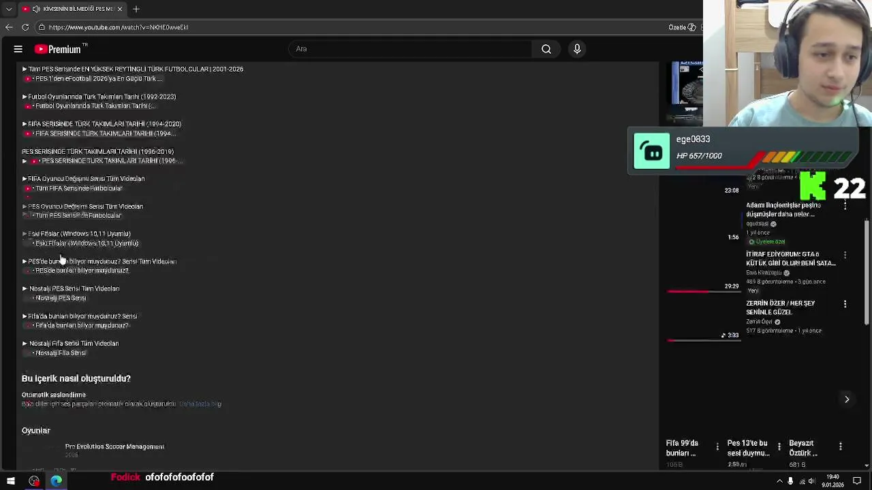The width and height of the screenshot is (872, 490).
Task: Open Microsoft Edge from the taskbar
Action: [56, 481]
